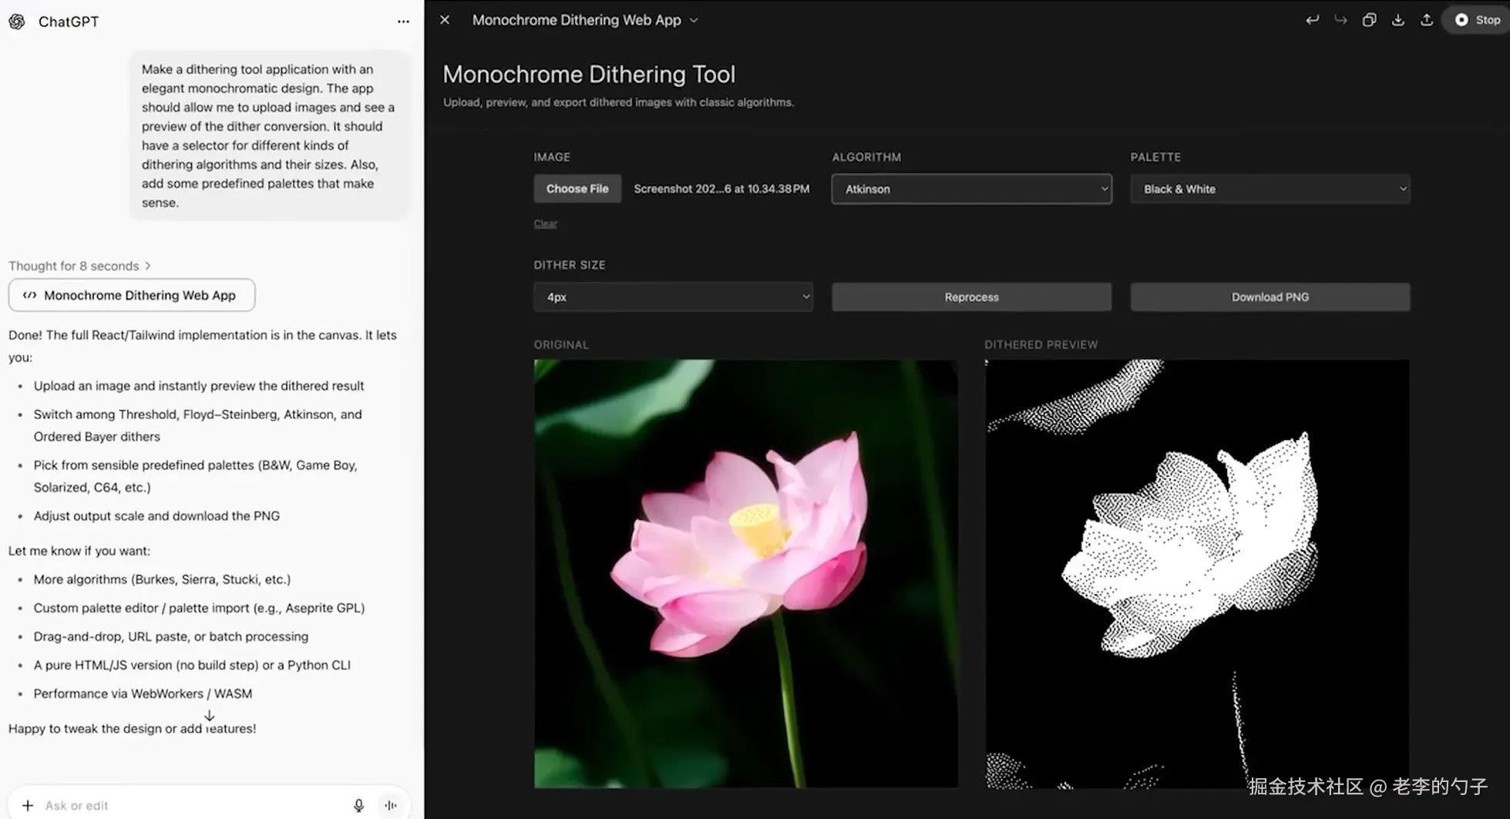Click 'Let me know if you want:' line

[x=79, y=551]
